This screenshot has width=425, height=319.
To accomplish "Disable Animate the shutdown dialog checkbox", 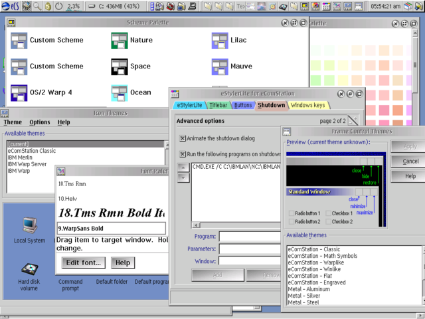I will point(183,138).
